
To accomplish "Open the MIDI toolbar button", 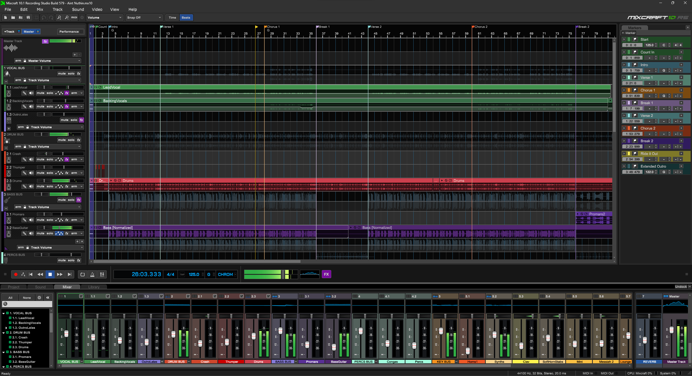I will (x=74, y=18).
